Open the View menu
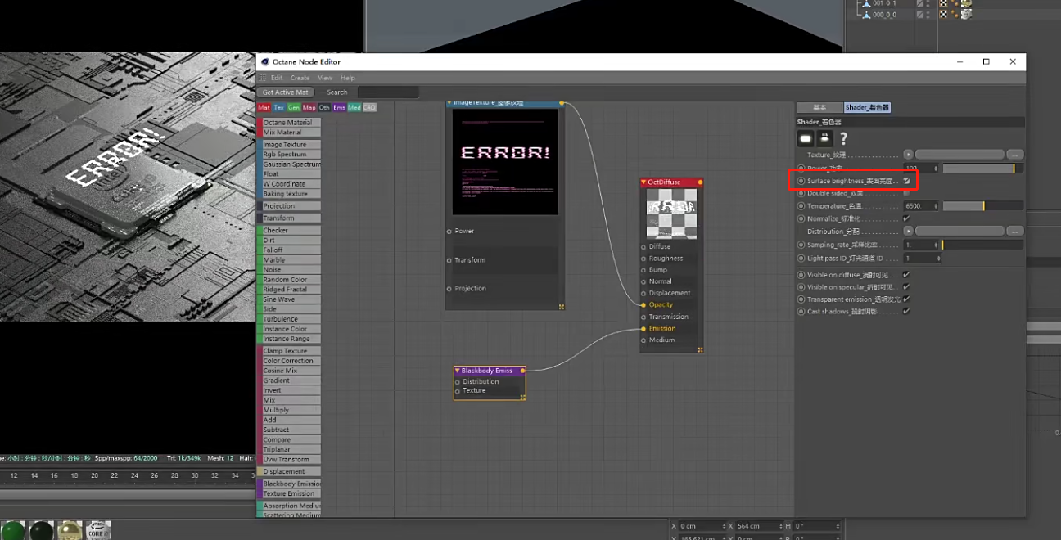The height and width of the screenshot is (540, 1061). pos(325,78)
